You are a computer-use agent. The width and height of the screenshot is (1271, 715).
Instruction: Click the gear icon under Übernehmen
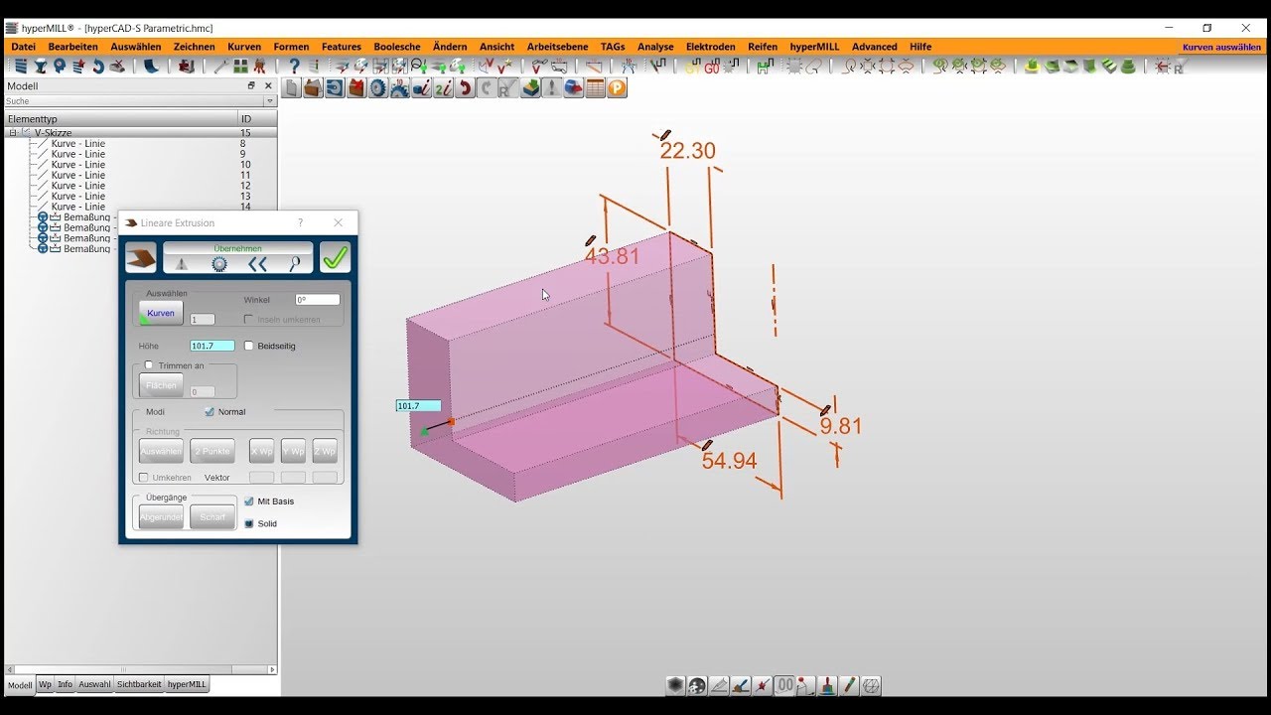(x=219, y=264)
